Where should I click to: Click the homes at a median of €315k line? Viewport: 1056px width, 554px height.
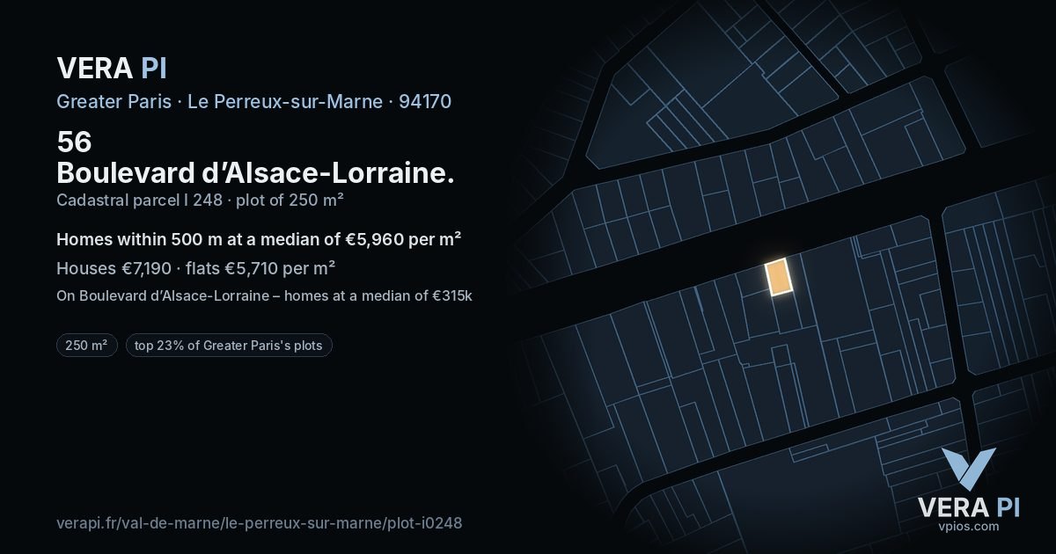click(264, 295)
